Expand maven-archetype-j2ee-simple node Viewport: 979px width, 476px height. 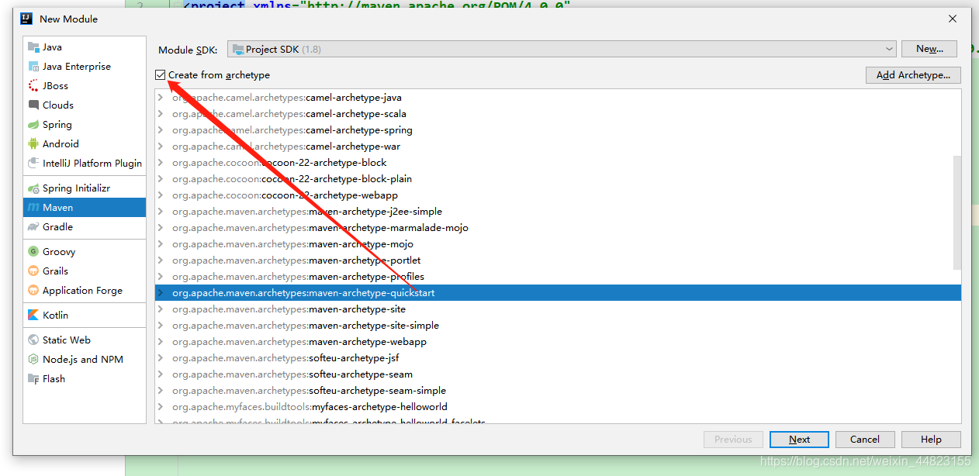[161, 212]
